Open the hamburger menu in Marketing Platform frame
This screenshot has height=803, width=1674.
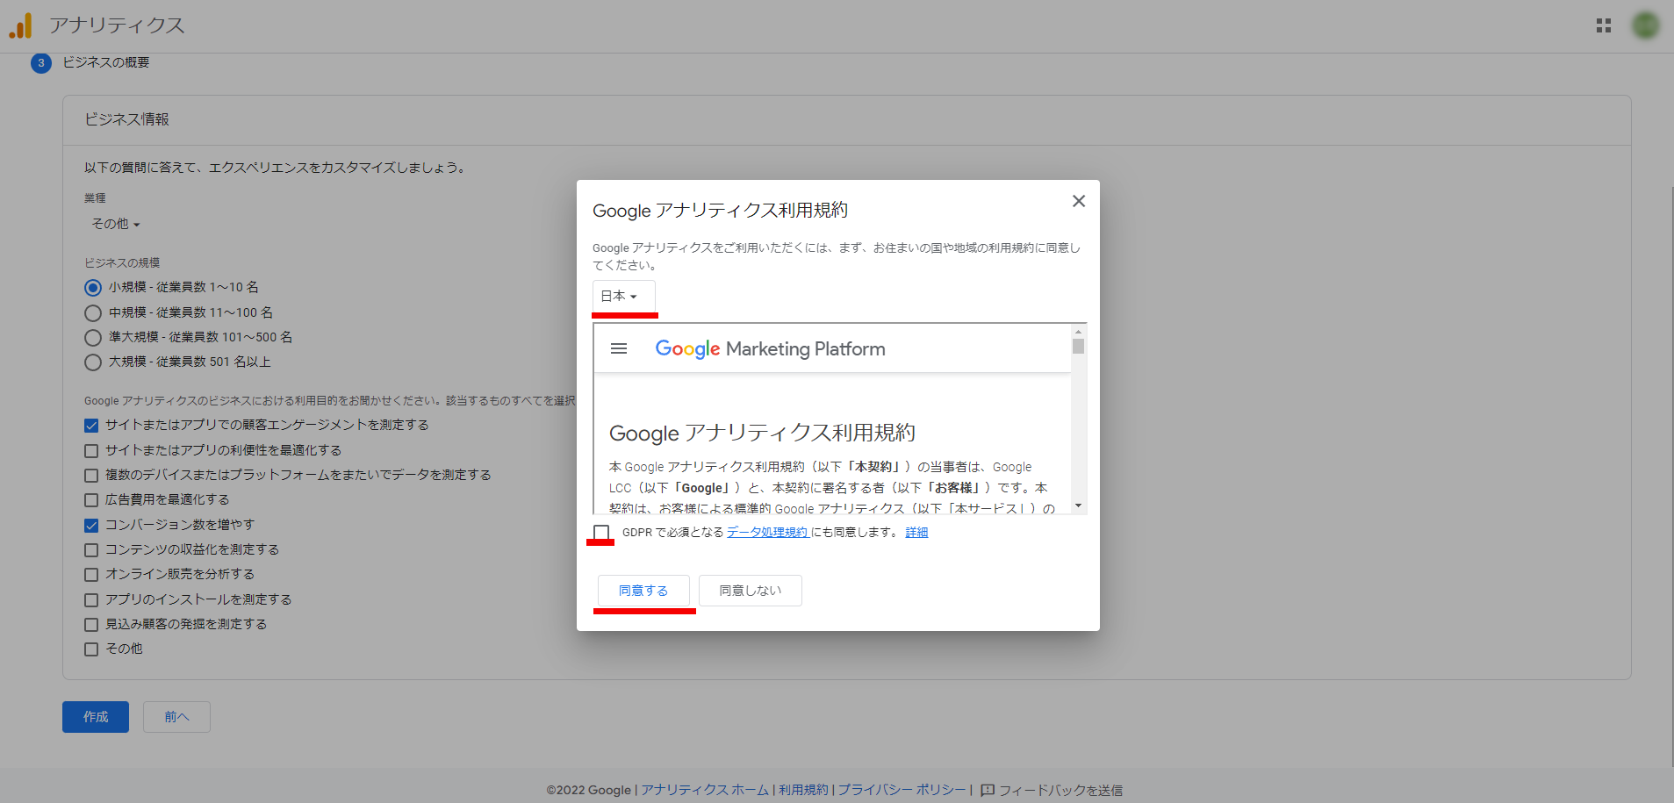[619, 348]
